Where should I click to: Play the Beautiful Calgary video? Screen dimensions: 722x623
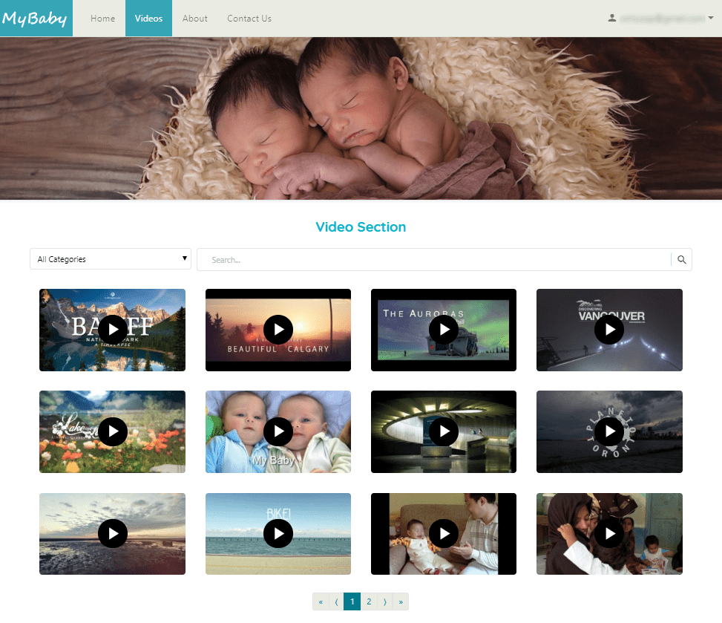click(278, 330)
